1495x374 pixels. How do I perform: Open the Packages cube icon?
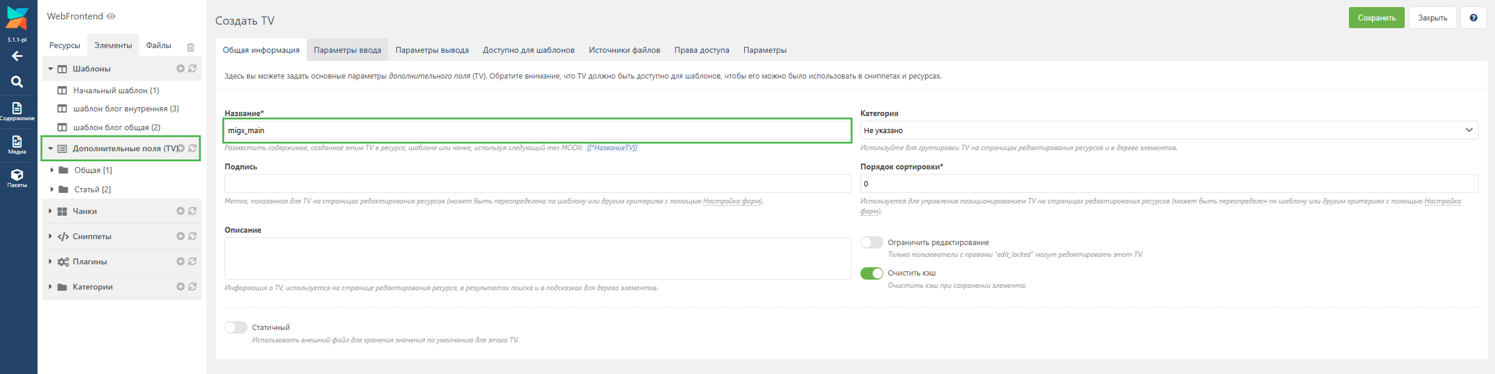(17, 177)
